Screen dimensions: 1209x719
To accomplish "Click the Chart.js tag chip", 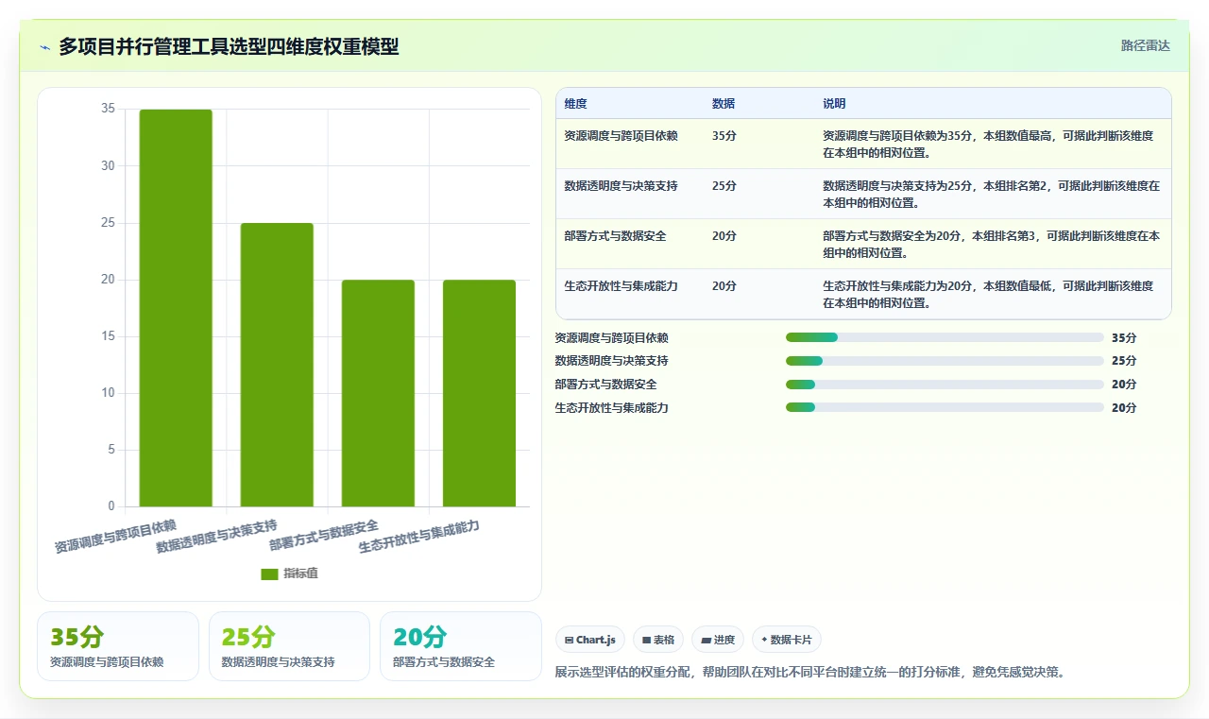I will (x=590, y=640).
